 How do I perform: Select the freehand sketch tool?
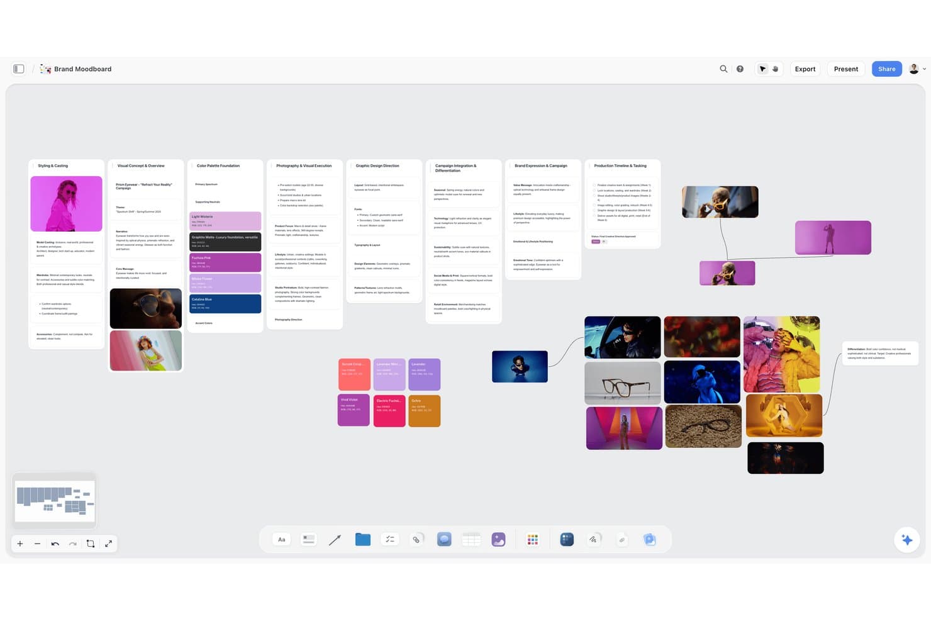point(593,540)
